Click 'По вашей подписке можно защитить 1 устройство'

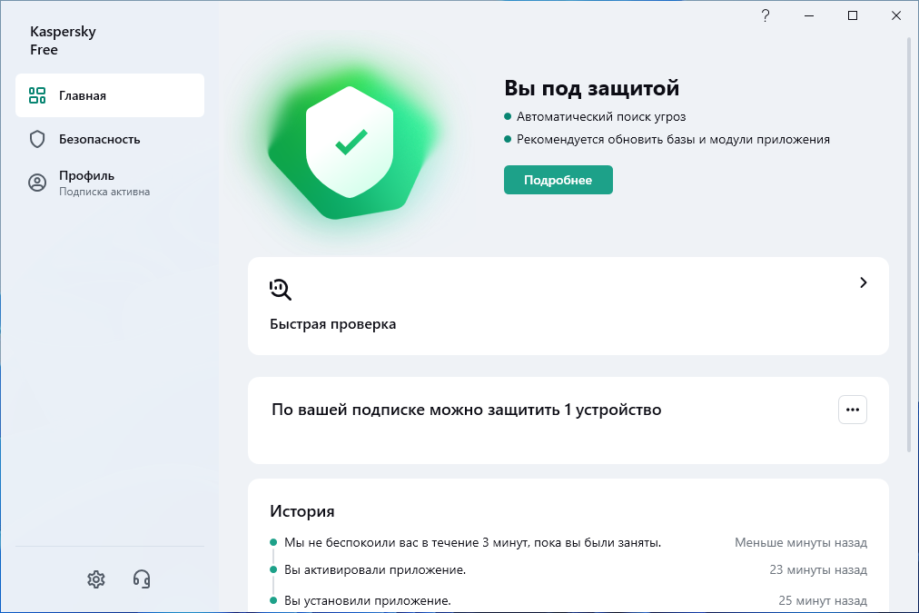(466, 410)
